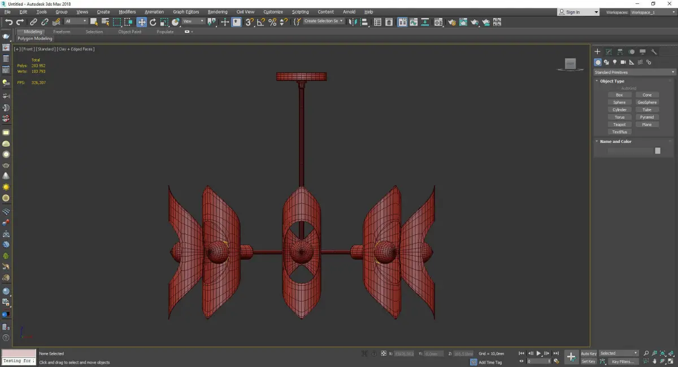Switch to the Object Paint ribbon tab
Screen dimensions: 678x367
(x=129, y=32)
